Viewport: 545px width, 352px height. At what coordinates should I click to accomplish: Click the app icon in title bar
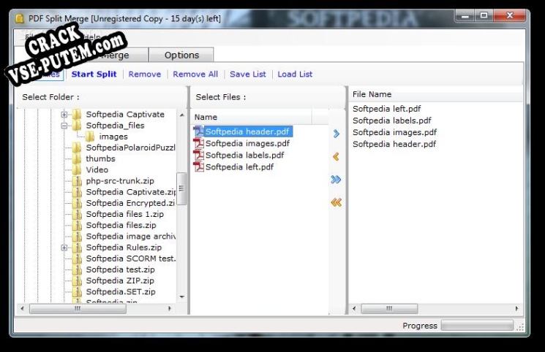[20, 18]
